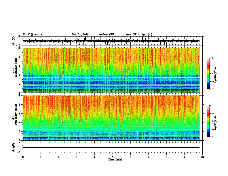Click the "-5" tick on ch.2 colorbar
This screenshot has height=176, width=228.
point(212,121)
